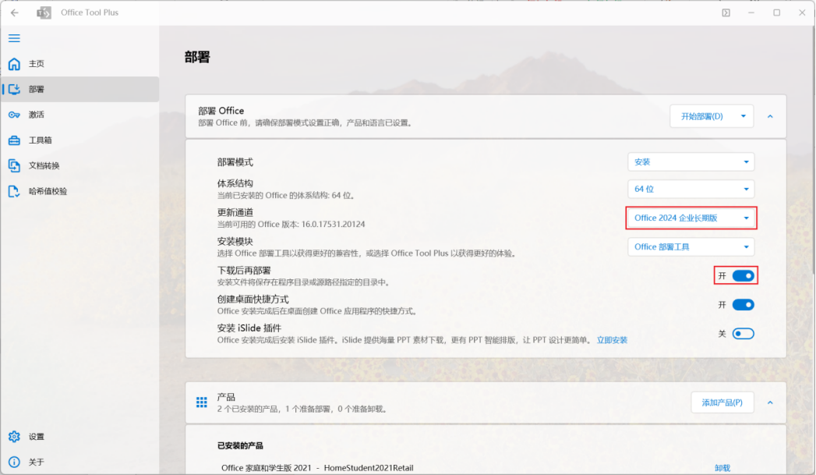Screen dimensions: 816x475
Task: Click the hash check icon beside 哈希值校验
Action: click(x=15, y=191)
